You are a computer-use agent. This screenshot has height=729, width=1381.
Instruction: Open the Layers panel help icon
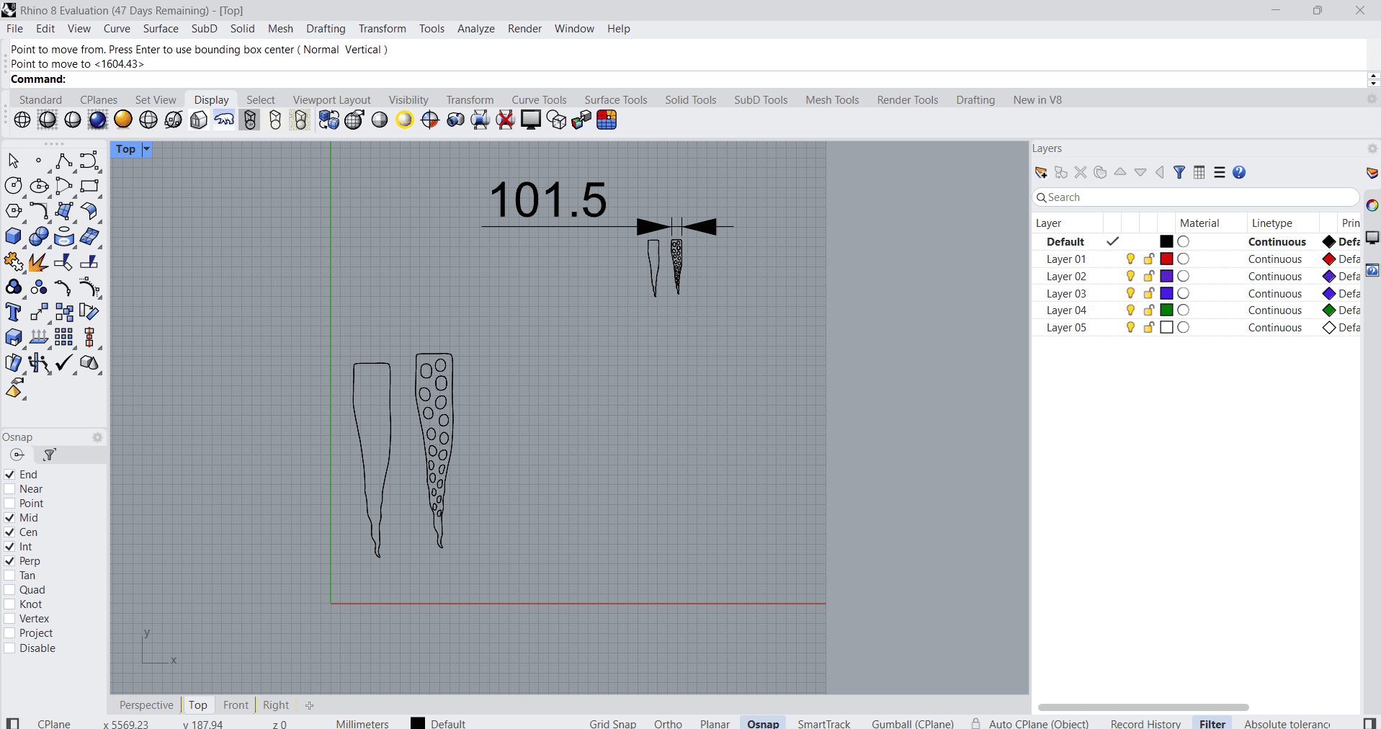coord(1239,172)
